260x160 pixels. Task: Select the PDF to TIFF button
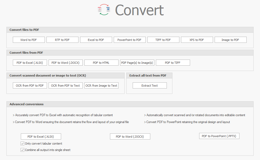click(173, 63)
